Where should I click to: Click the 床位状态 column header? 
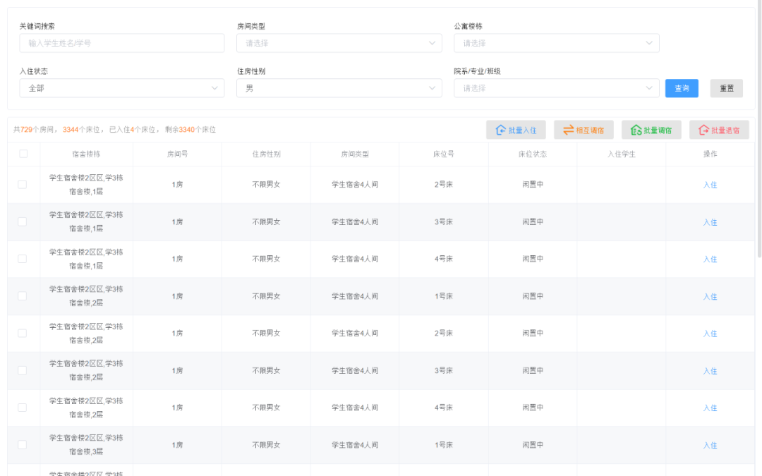pos(533,154)
